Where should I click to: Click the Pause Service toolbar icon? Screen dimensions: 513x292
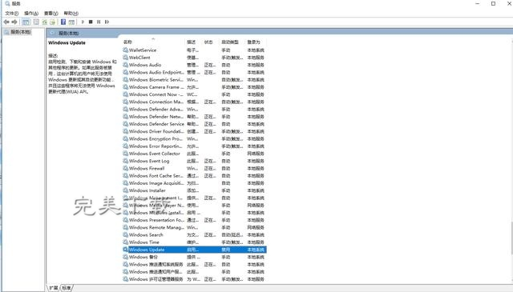(x=99, y=22)
